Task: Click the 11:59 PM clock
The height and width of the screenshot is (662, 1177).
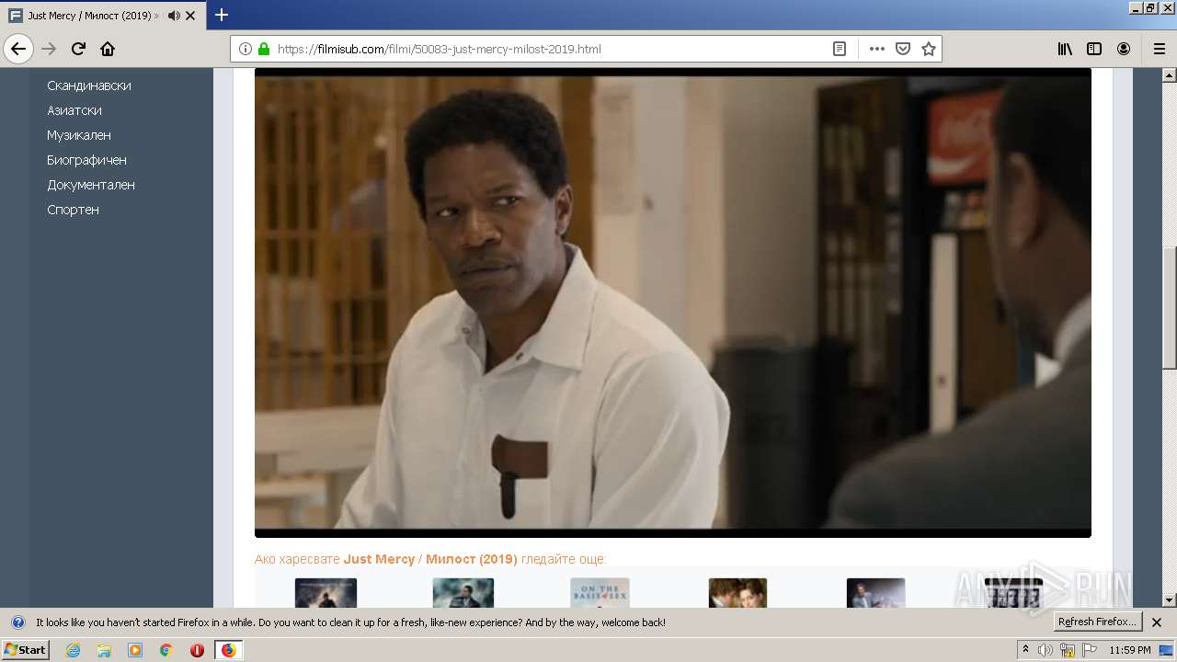Action: (x=1130, y=650)
